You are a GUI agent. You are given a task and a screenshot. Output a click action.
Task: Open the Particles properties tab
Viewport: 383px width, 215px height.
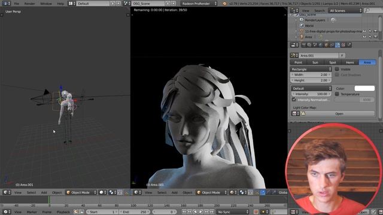[349, 45]
